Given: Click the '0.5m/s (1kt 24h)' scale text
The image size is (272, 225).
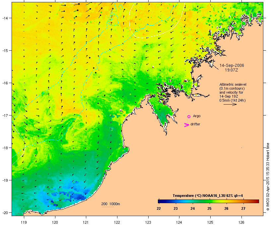Looking at the screenshot, I should point(233,100).
